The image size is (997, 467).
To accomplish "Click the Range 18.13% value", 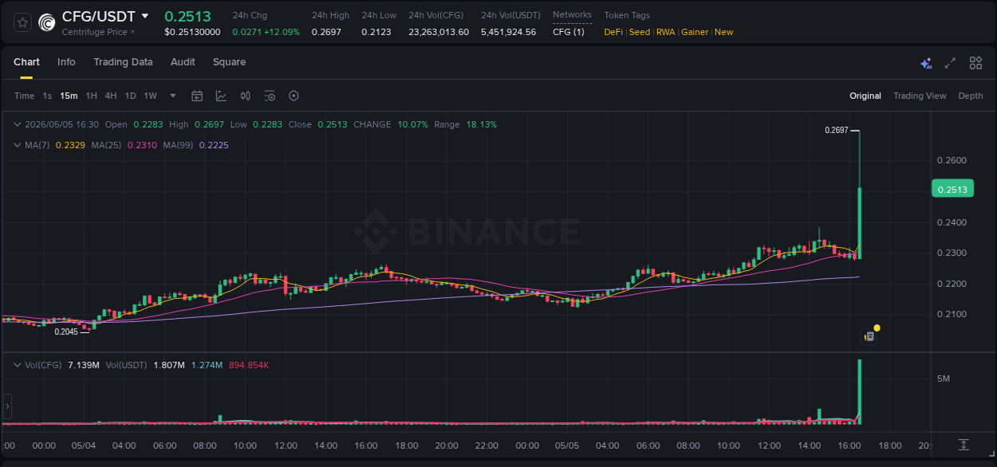I will coord(482,124).
